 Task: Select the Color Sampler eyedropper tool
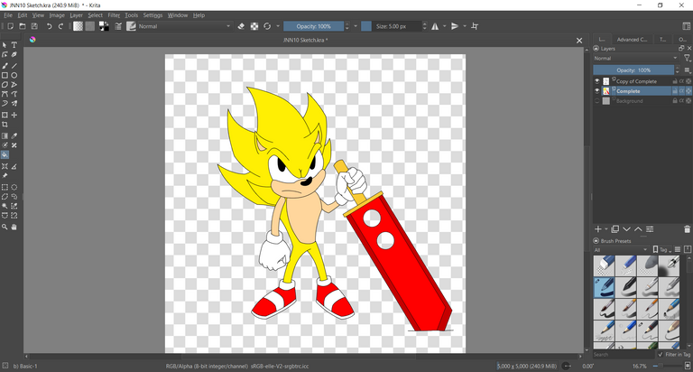(x=14, y=135)
